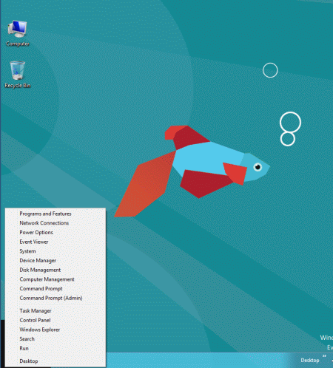Select the System menu entry
The height and width of the screenshot is (368, 333).
click(55, 251)
